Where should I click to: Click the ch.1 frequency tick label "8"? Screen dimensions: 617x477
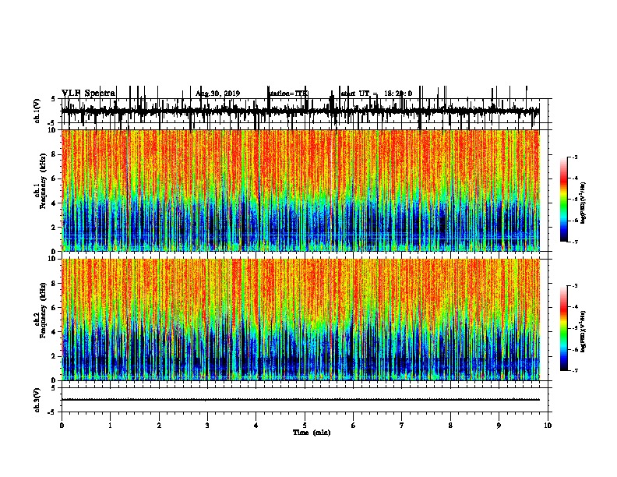coord(55,154)
